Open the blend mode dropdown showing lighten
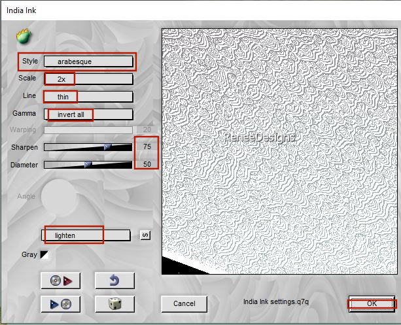 point(86,235)
